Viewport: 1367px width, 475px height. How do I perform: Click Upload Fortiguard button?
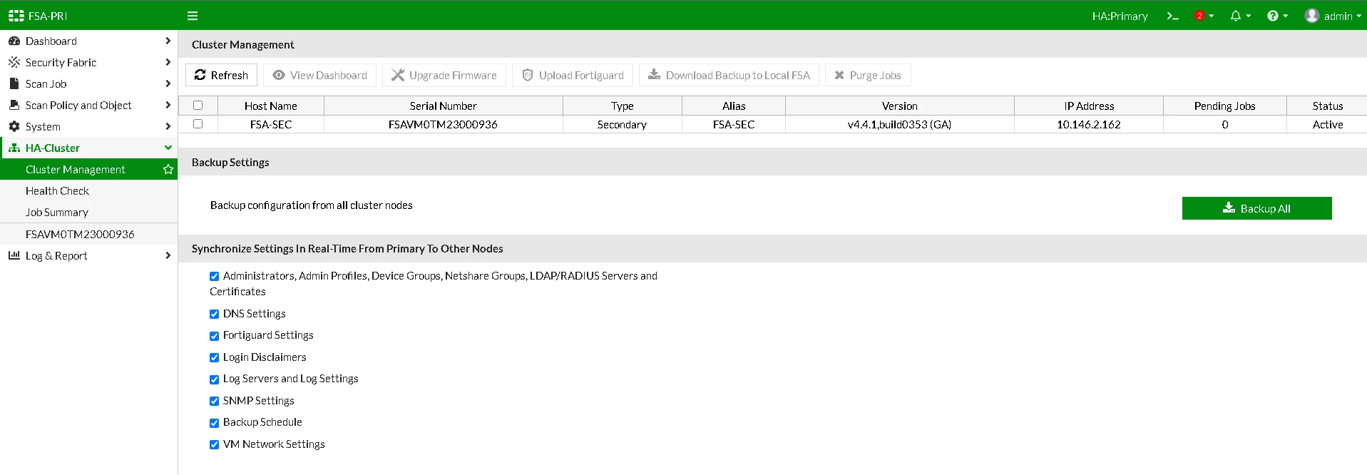click(x=573, y=75)
